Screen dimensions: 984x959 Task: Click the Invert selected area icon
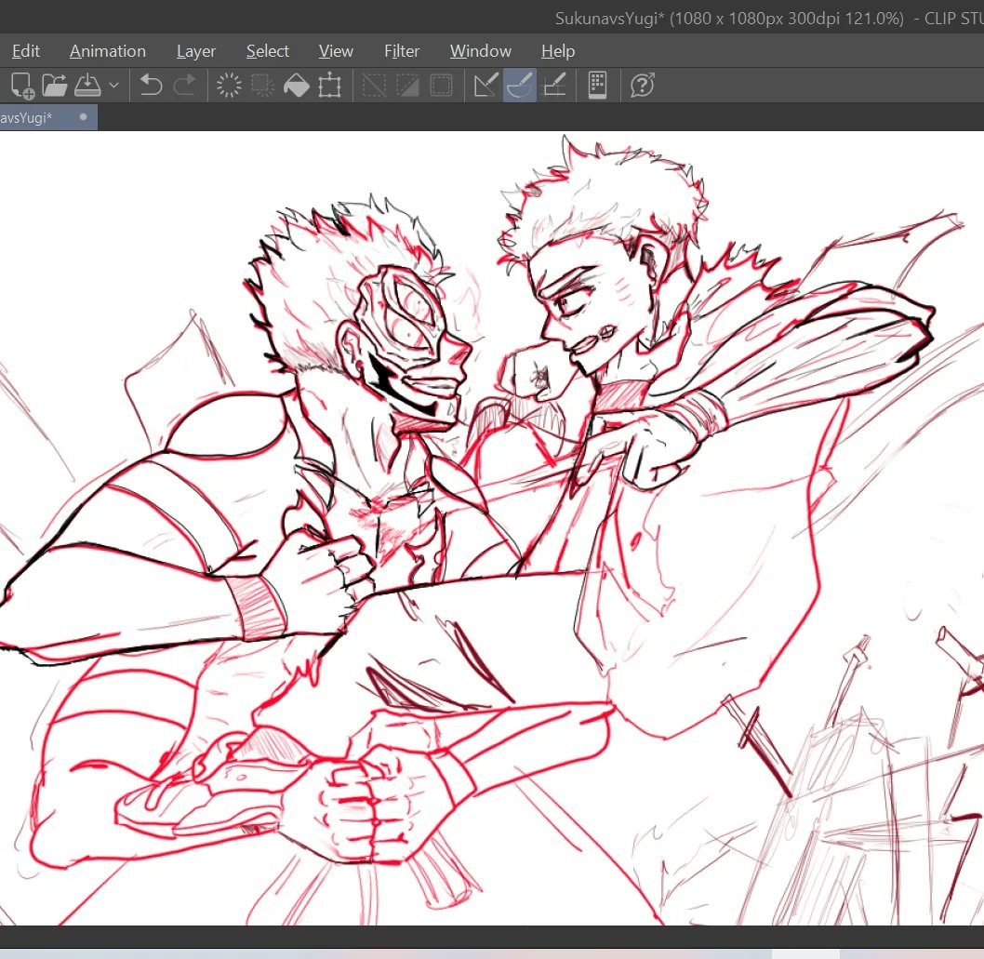coord(407,86)
